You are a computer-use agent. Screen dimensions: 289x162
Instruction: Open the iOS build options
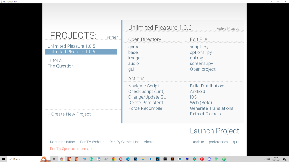pos(193,97)
